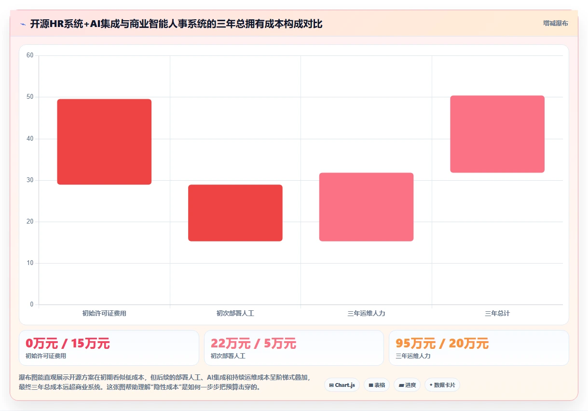Click the 三年运维人力 waterfall bar
Image resolution: width=588 pixels, height=411 pixels.
click(366, 207)
